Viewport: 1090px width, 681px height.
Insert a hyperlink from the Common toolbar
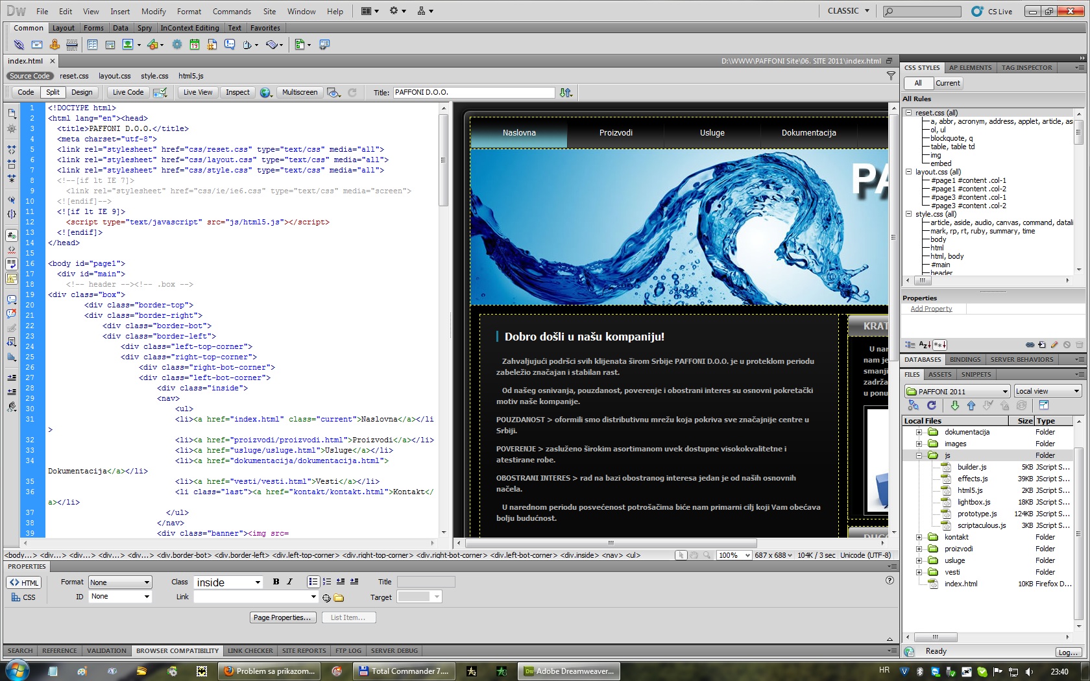[x=19, y=45]
